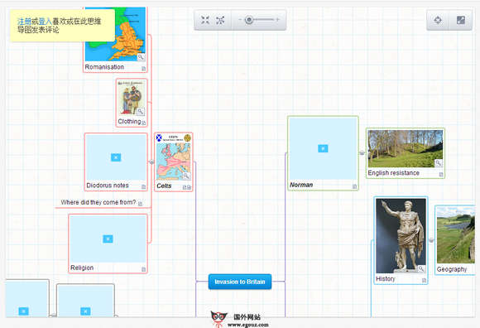
Task: Select the 'English resistance' label
Action: pyautogui.click(x=394, y=173)
